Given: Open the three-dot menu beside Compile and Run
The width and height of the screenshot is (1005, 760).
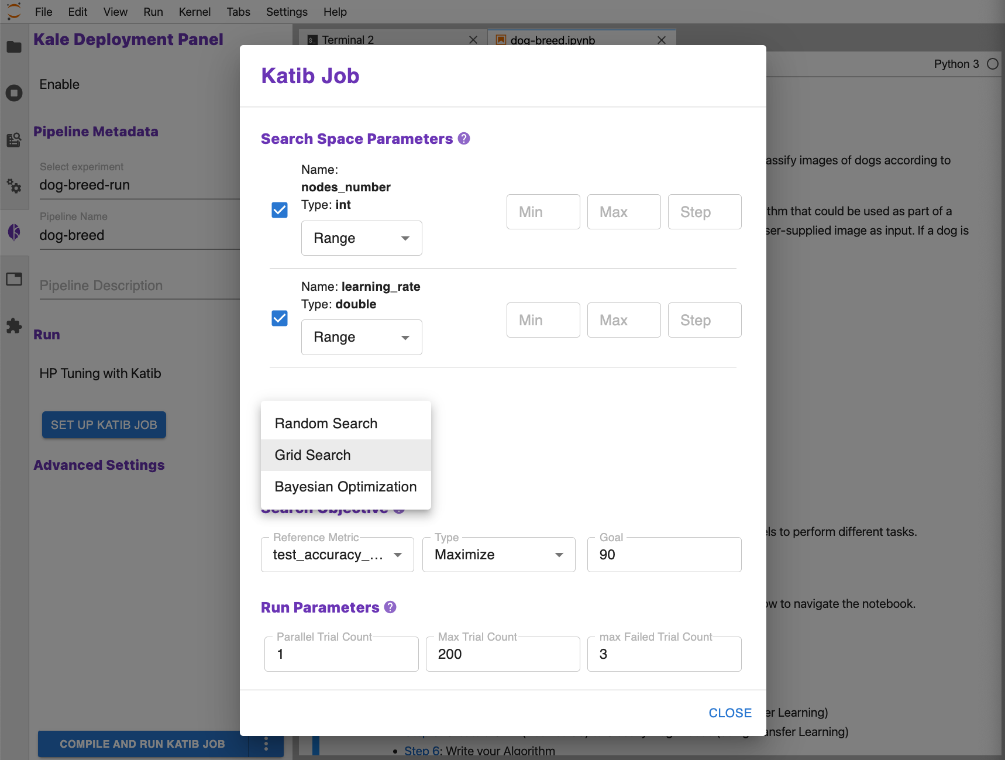Looking at the screenshot, I should tap(266, 744).
